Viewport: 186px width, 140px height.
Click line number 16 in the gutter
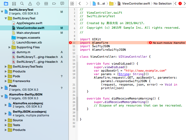tap(74, 64)
